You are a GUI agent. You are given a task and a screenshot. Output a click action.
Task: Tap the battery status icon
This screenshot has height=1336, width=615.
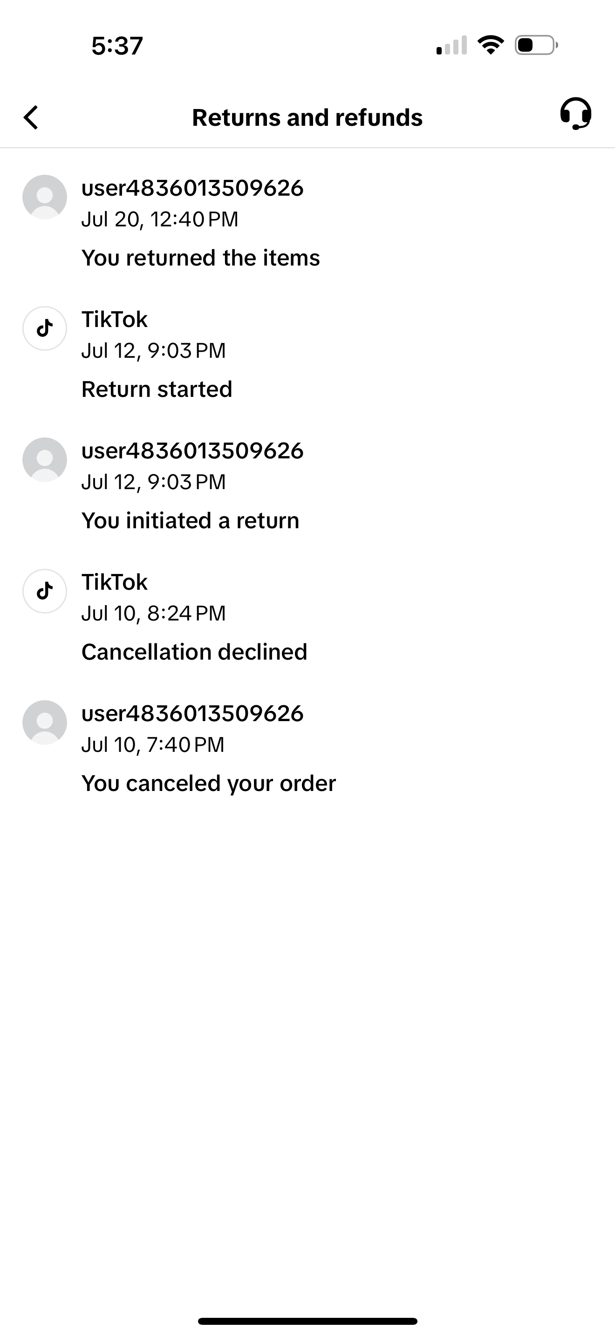[x=536, y=45]
